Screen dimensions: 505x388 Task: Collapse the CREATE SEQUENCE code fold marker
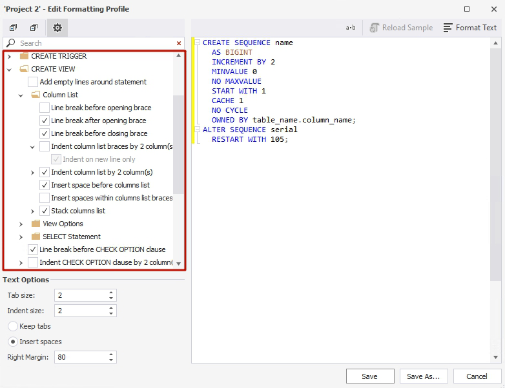197,42
